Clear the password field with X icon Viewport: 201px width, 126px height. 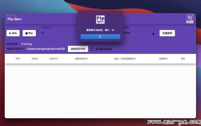point(153,34)
